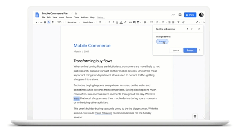Go to the previous spelling suggestion
Screen dimensions: 239x134
(187, 29)
